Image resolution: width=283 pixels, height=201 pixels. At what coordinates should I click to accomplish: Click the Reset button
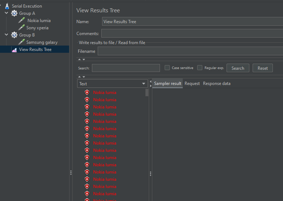[263, 68]
